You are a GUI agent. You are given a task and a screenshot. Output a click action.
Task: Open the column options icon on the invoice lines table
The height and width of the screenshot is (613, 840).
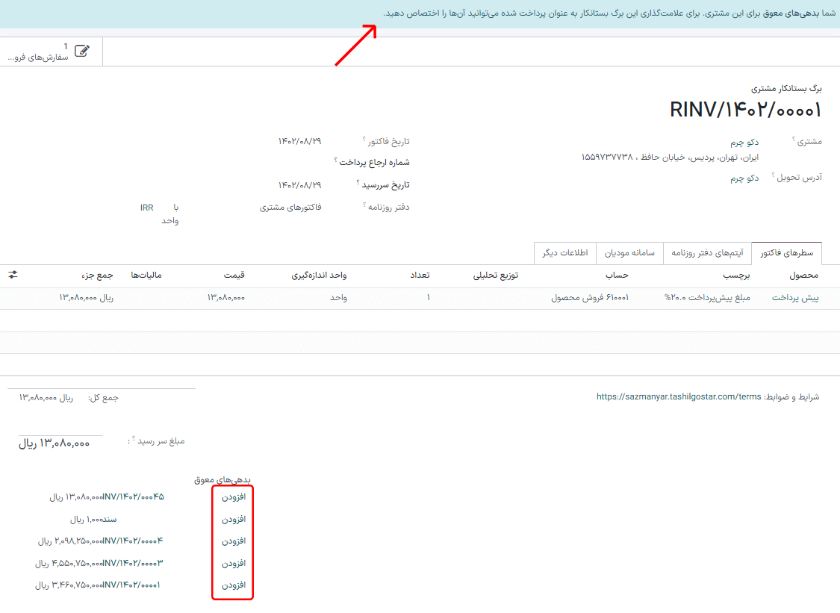click(13, 276)
